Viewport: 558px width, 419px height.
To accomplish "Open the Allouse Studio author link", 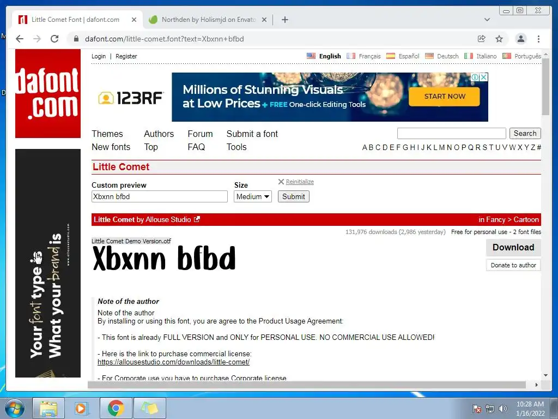I will coord(168,219).
